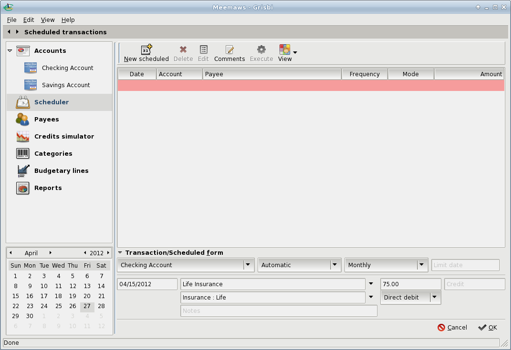The height and width of the screenshot is (350, 511).
Task: Sort by the Payee column header
Action: click(x=272, y=74)
